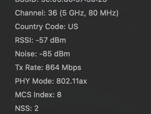Select the 802.11ax PHY mode value
This screenshot has width=151, height=114.
[71, 81]
